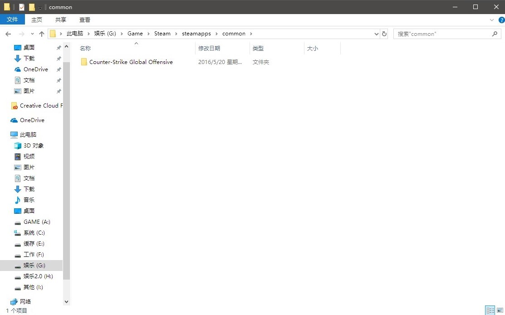Switch to details view icon

point(490,310)
